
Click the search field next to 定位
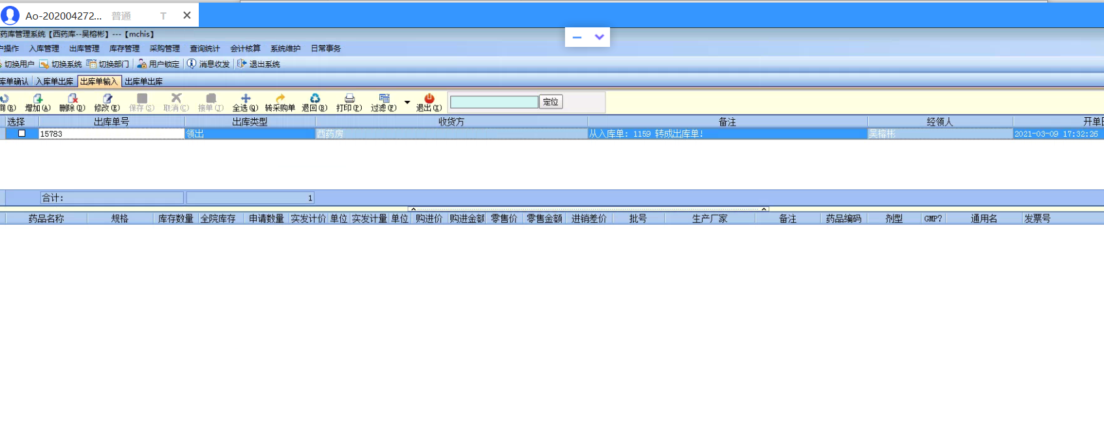tap(494, 102)
